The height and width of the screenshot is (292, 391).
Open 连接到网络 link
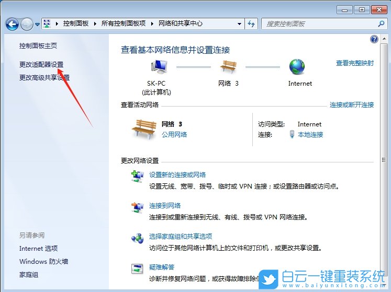(165, 206)
